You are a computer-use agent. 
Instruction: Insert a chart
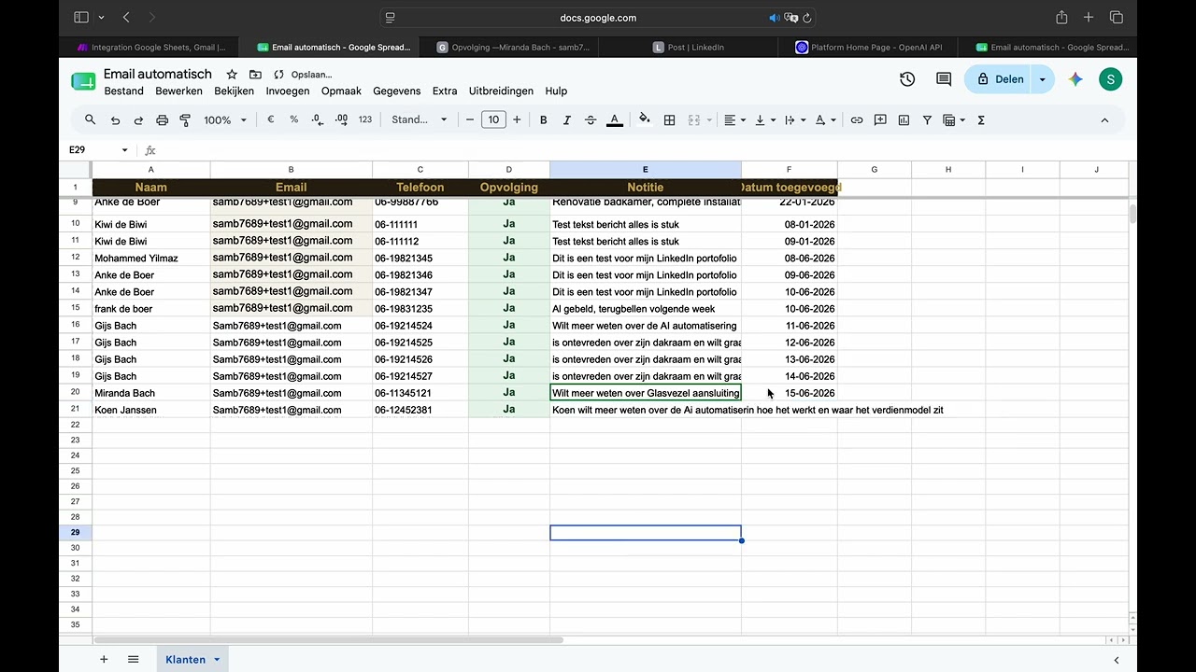click(904, 119)
